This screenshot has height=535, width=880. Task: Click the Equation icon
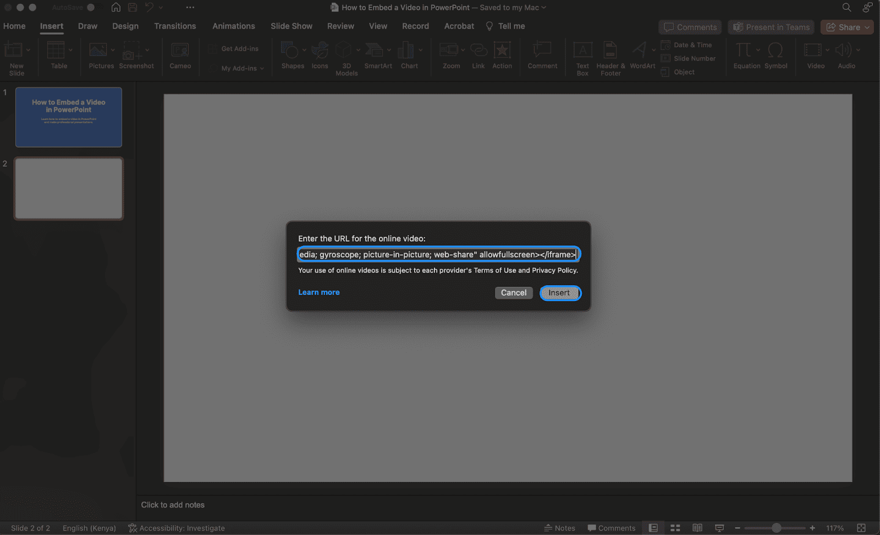(744, 50)
